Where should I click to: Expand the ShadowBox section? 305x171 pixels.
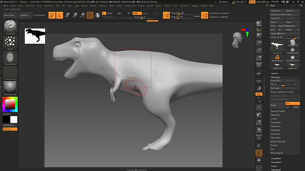pyautogui.click(x=276, y=122)
